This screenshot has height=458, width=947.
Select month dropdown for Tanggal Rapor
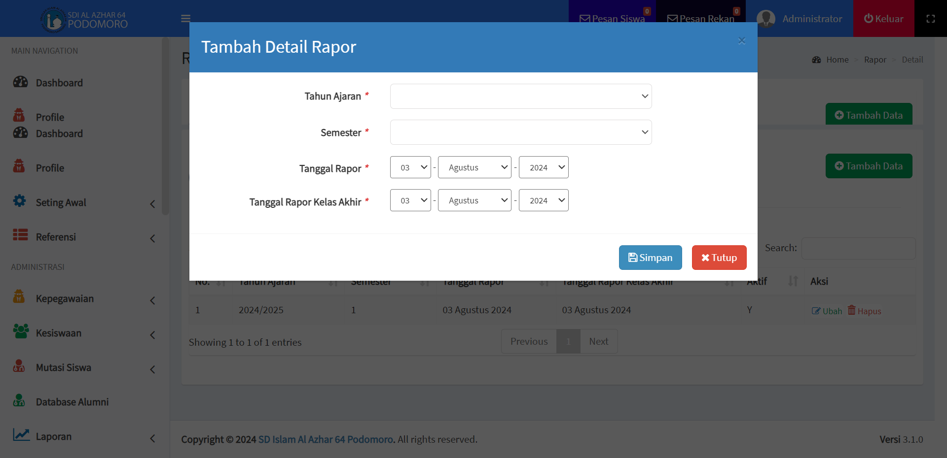pyautogui.click(x=474, y=167)
